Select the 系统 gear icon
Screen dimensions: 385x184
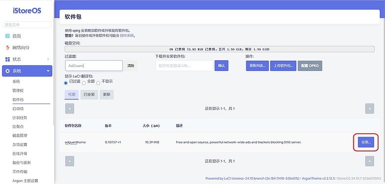coord(7,71)
